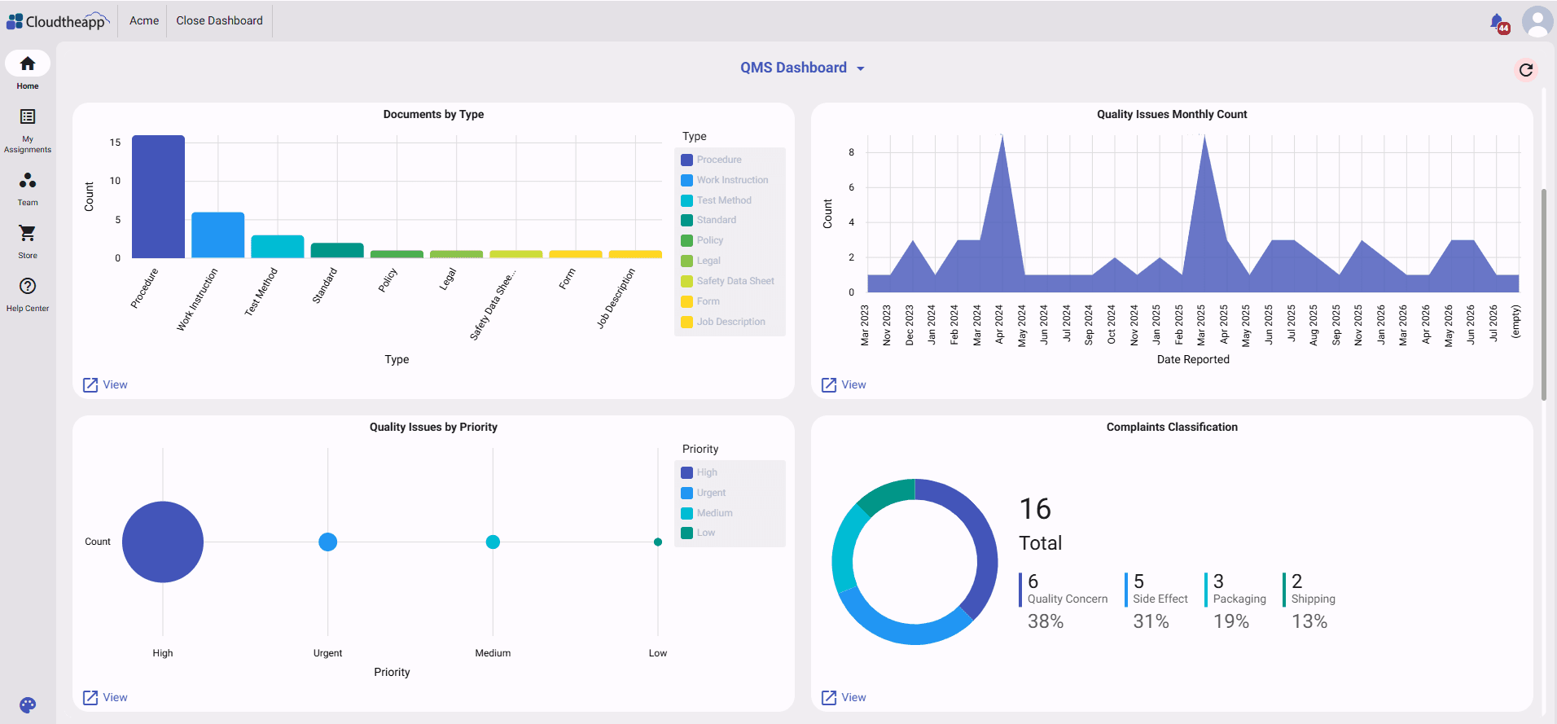
Task: Toggle Legal legend entry
Action: (x=701, y=261)
